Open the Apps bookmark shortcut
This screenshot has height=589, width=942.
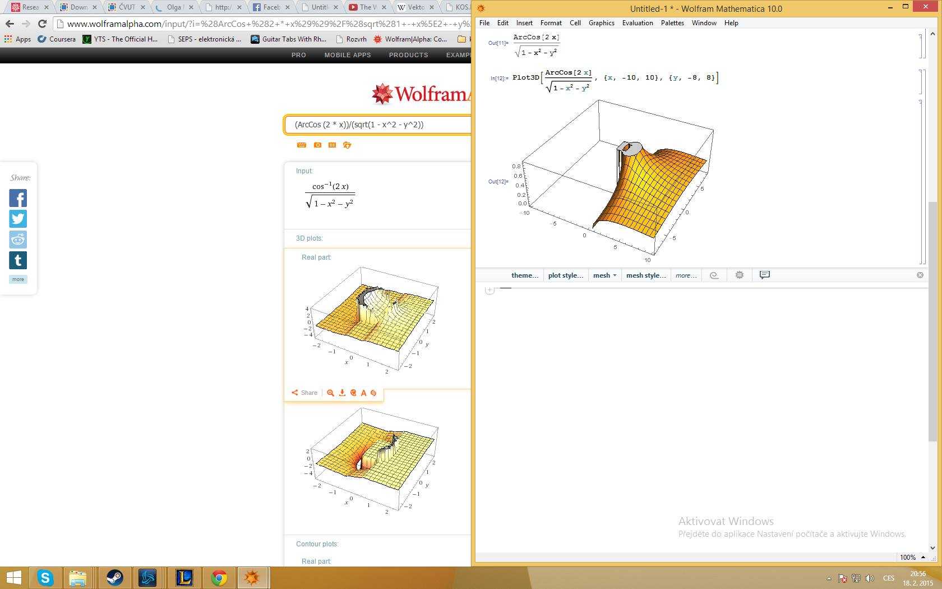pos(17,39)
